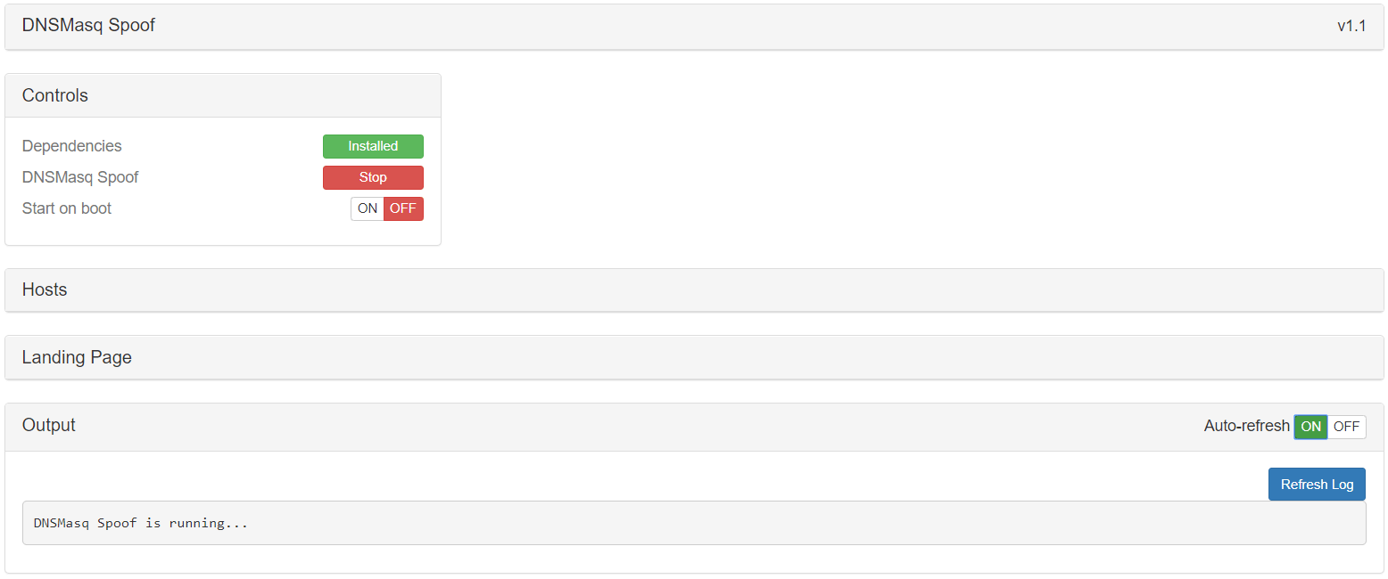The image size is (1388, 579).
Task: Click the DNSMasq Spoof module title
Action: (x=88, y=25)
